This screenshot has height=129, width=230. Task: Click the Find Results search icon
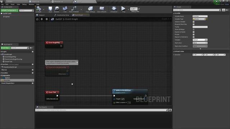tap(167, 110)
